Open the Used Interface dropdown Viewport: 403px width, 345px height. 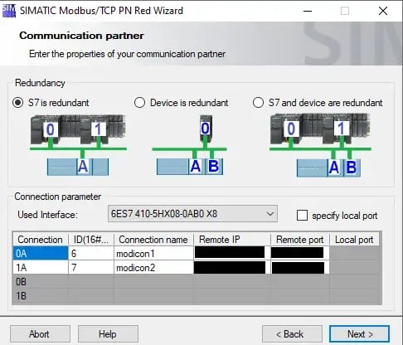(192, 214)
